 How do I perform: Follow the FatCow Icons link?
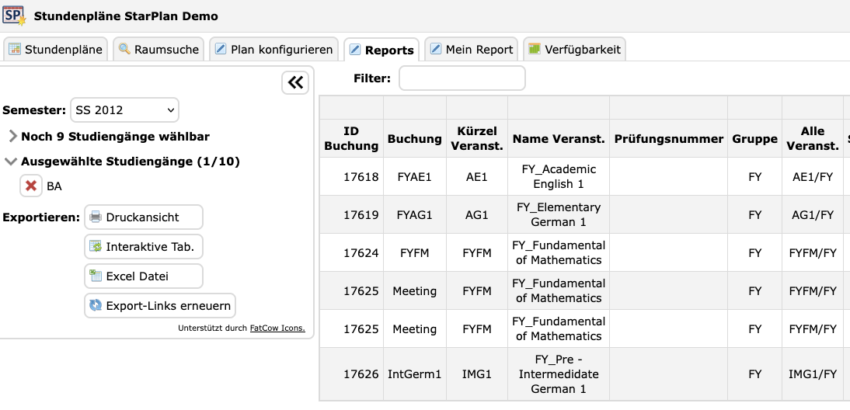277,328
